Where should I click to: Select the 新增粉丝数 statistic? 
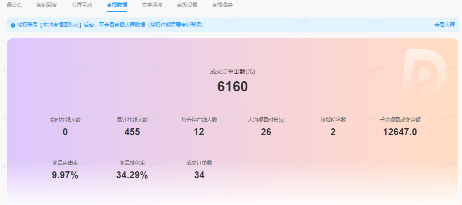(x=333, y=126)
